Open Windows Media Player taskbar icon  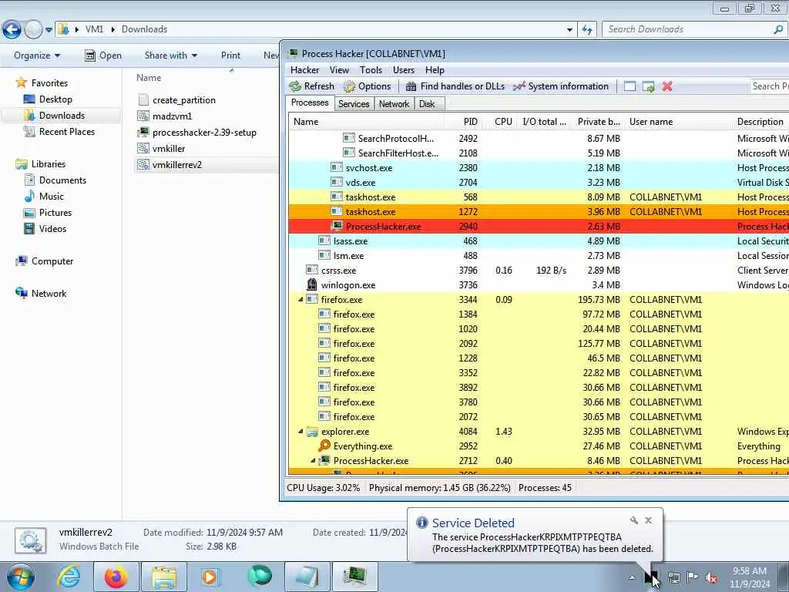(210, 577)
